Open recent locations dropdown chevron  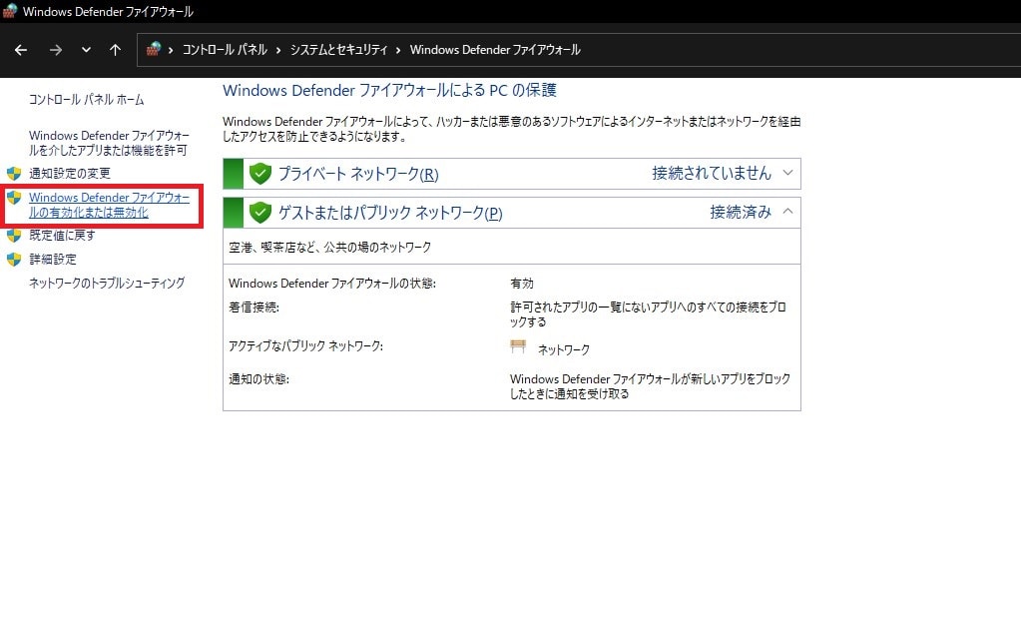click(x=86, y=50)
